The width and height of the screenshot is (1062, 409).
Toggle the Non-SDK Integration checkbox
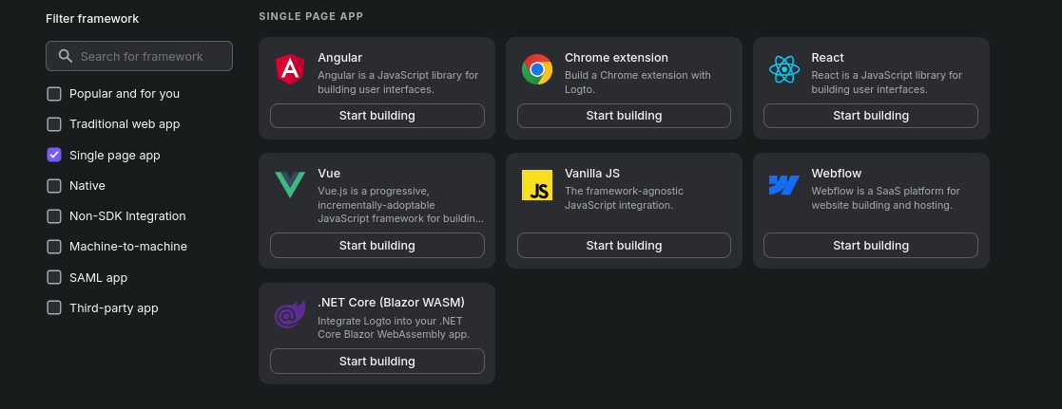pyautogui.click(x=54, y=216)
